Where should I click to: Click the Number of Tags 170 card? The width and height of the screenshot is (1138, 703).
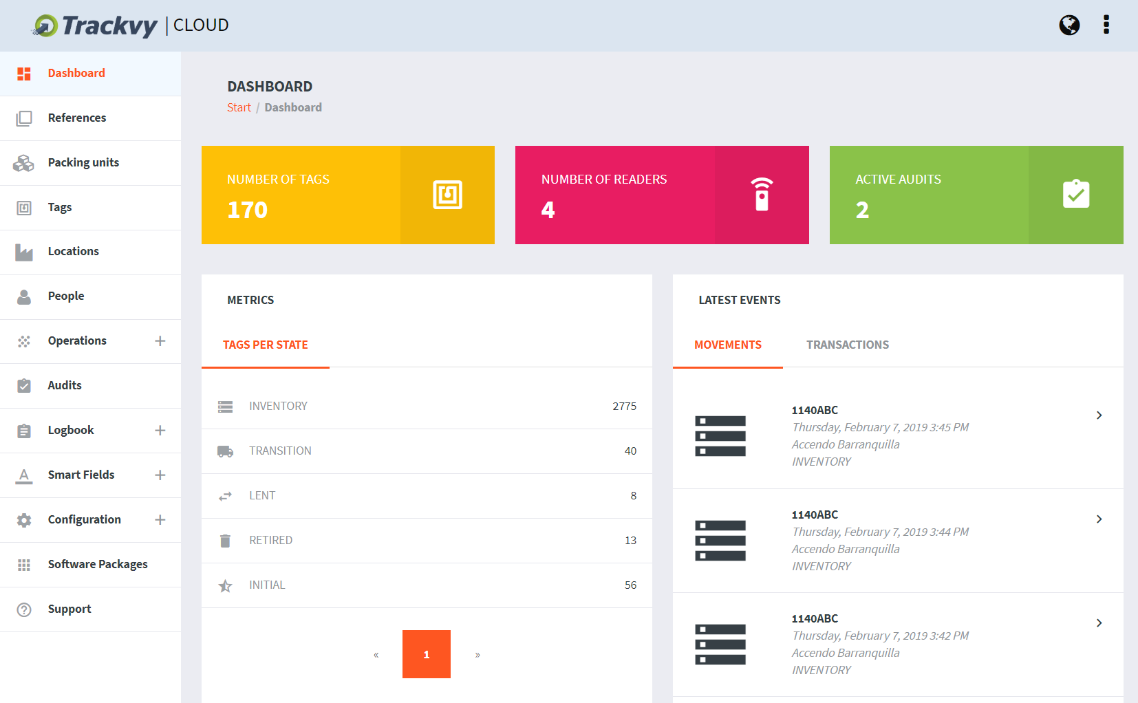tap(348, 195)
